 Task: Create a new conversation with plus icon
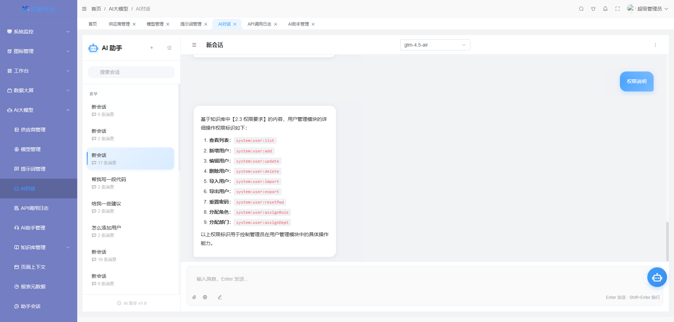pos(152,48)
